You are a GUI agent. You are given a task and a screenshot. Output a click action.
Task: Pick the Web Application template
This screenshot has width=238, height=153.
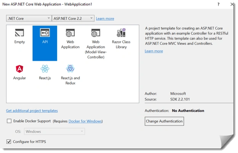[x=70, y=38]
